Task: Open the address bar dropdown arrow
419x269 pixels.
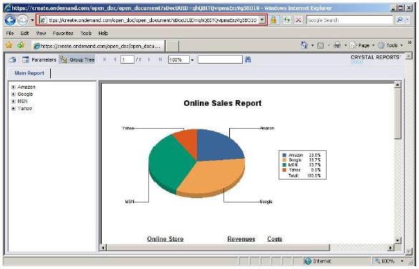Action: point(262,20)
